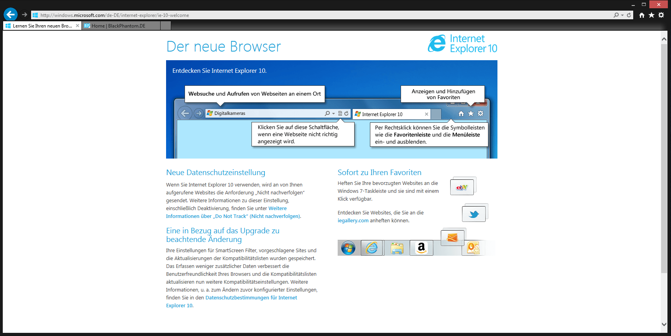Click the Internet Explorer 10 tab in illustration
This screenshot has width=671, height=336.
click(392, 114)
